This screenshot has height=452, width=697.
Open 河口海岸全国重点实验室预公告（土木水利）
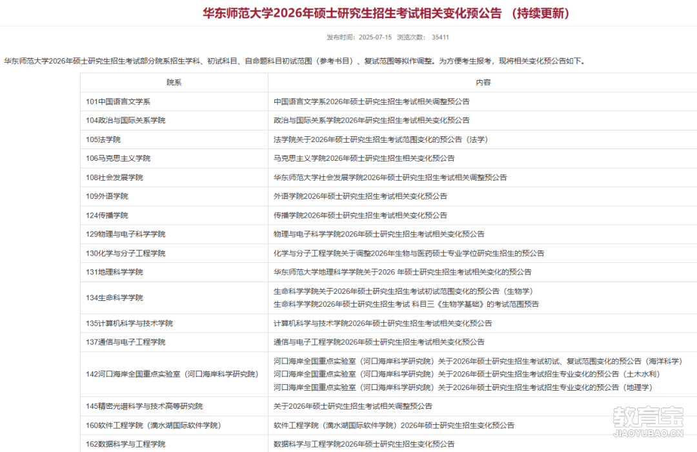click(x=467, y=374)
